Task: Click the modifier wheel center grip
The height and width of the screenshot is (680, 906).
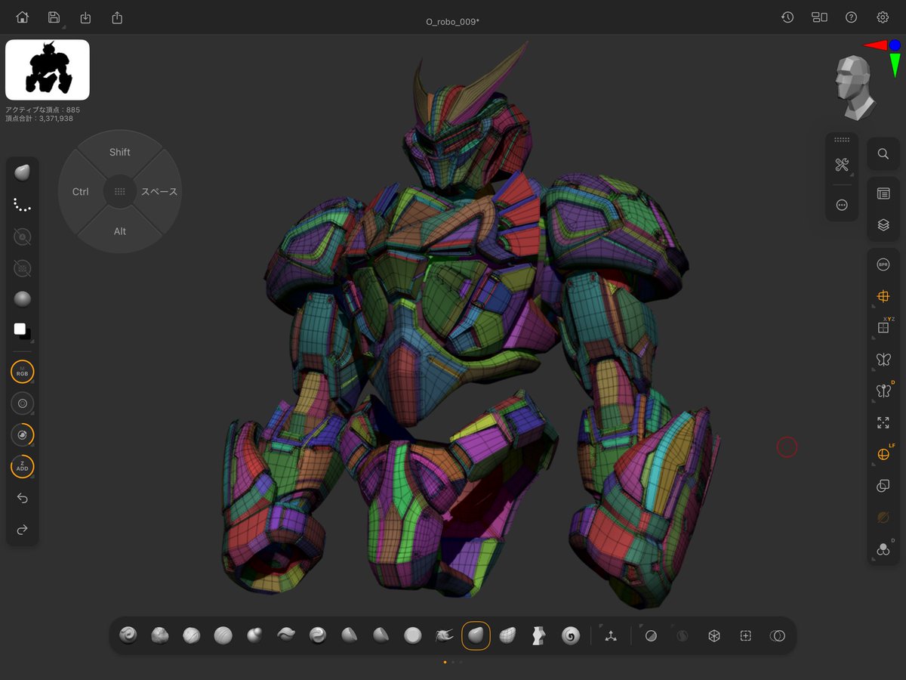Action: click(x=120, y=192)
